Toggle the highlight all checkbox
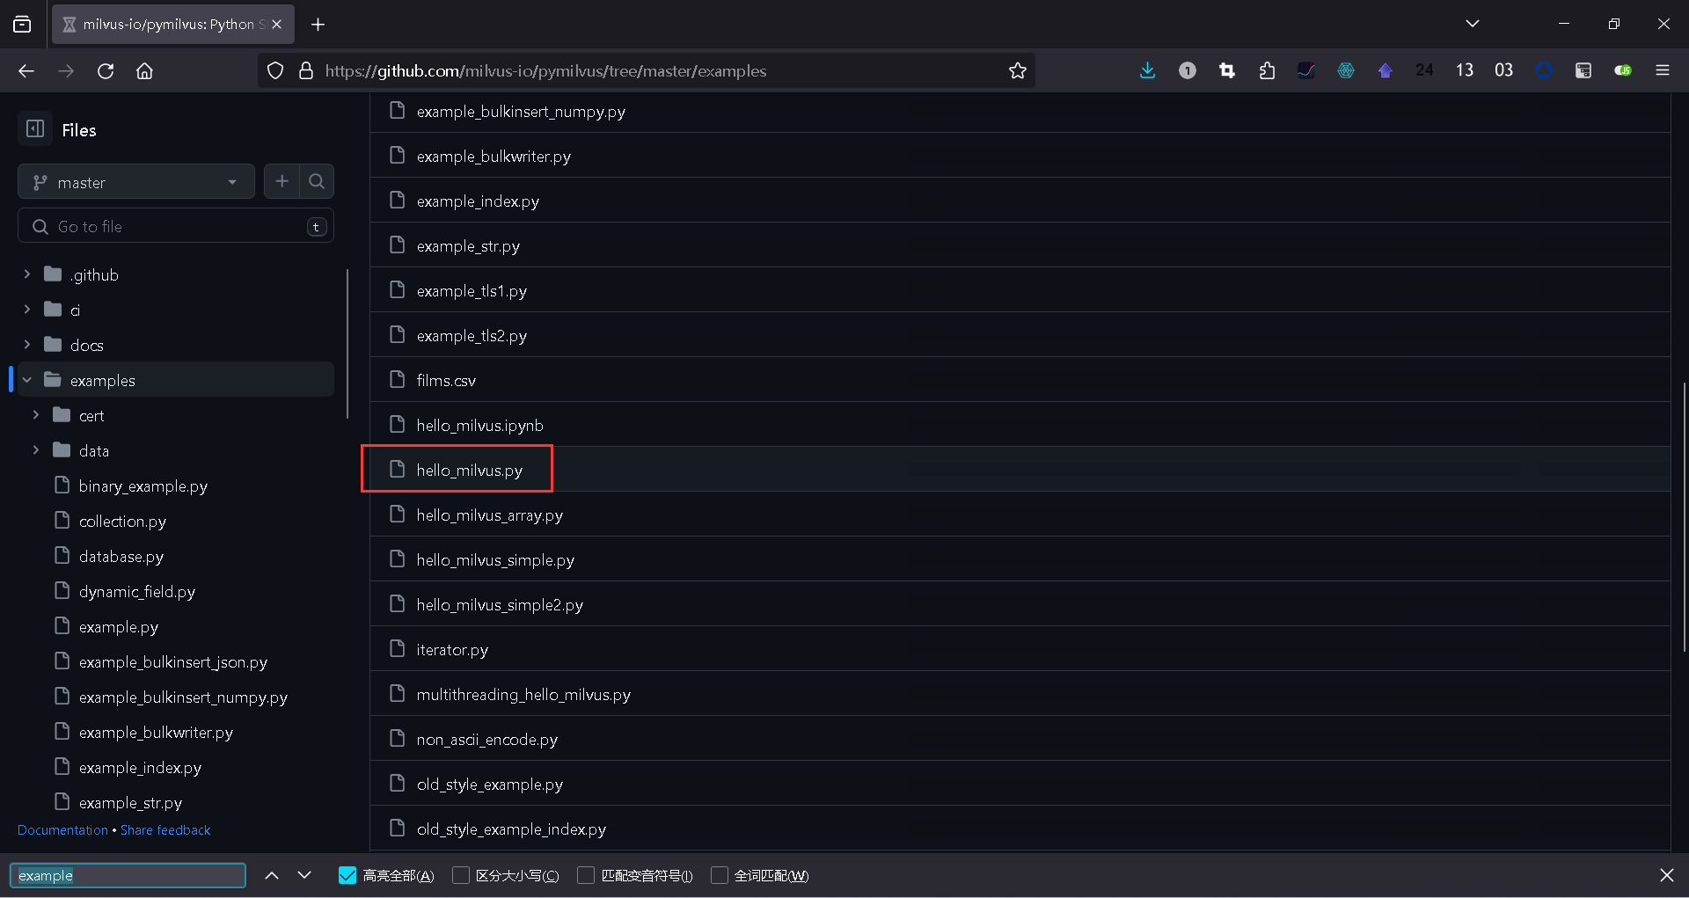The image size is (1689, 898). click(347, 875)
